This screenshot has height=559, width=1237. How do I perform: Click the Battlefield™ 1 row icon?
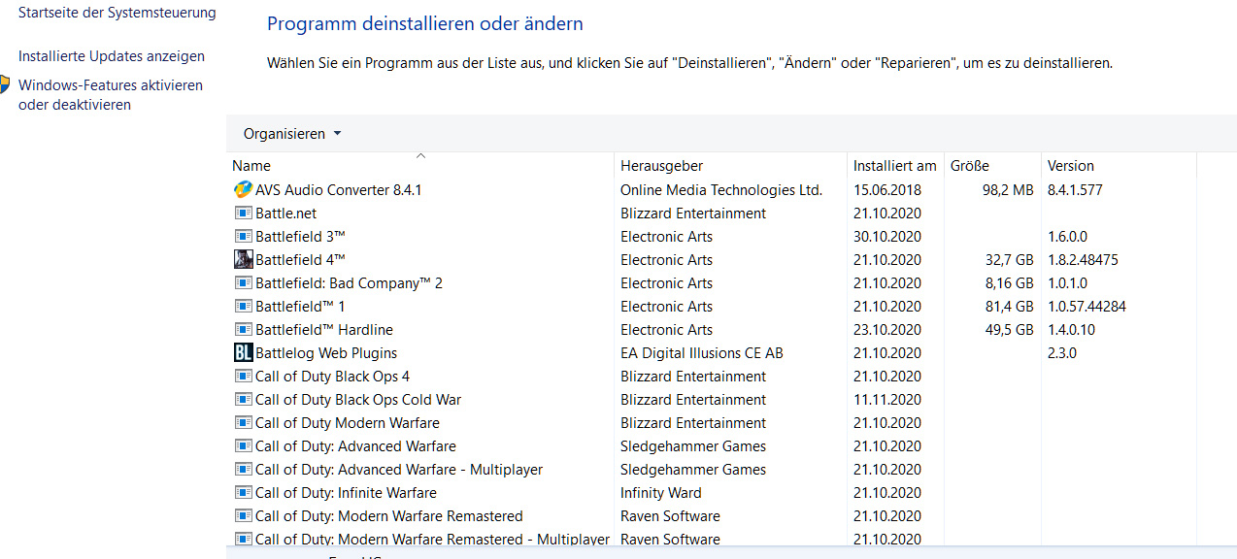click(x=243, y=307)
